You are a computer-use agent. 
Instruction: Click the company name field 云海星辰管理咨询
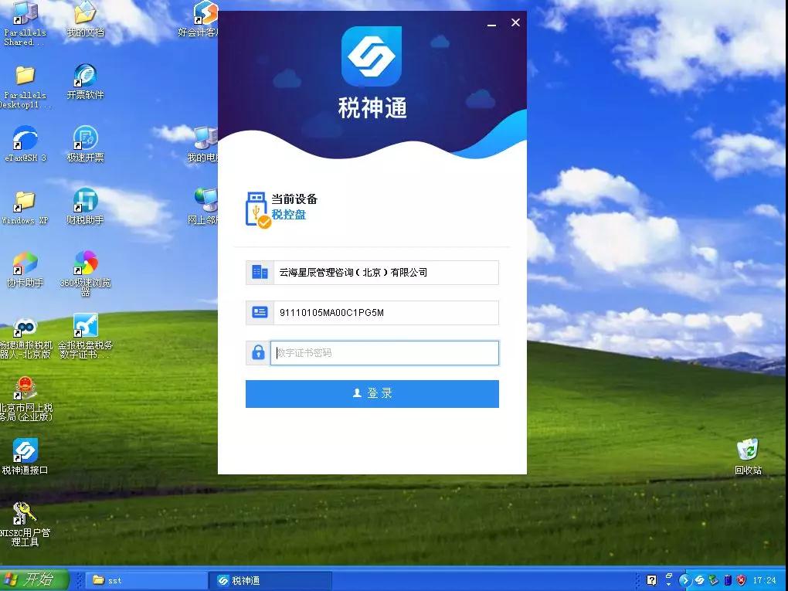[x=384, y=273]
